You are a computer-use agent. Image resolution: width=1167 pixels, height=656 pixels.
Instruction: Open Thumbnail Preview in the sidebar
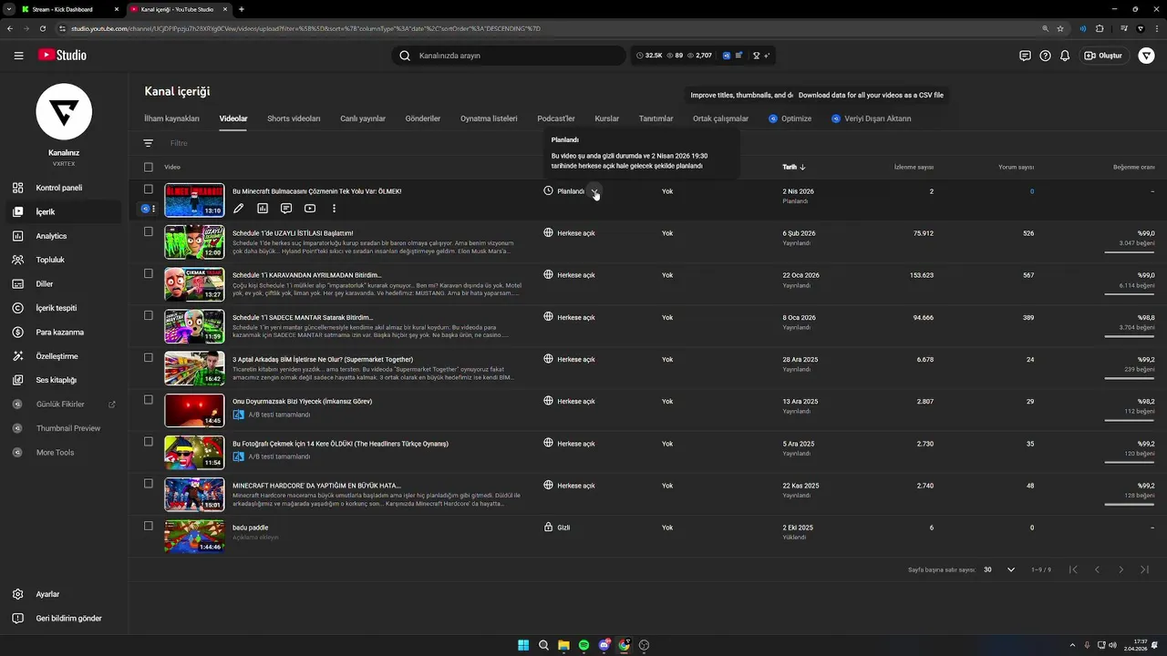pyautogui.click(x=61, y=428)
